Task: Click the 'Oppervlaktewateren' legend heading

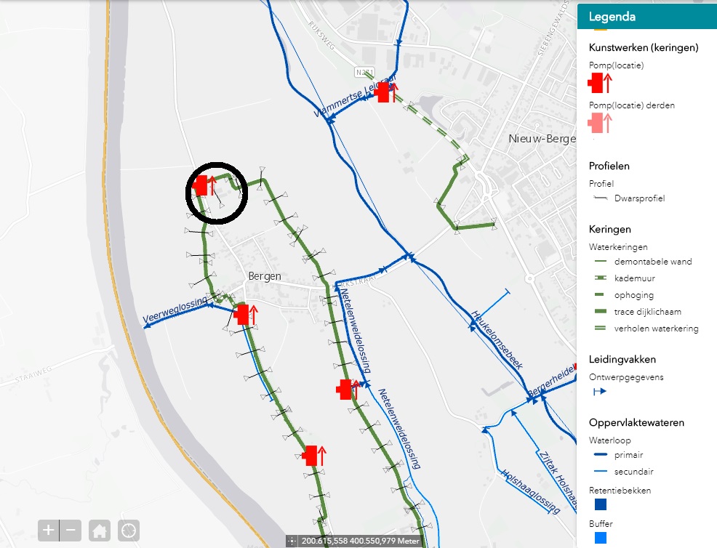Action: [636, 422]
